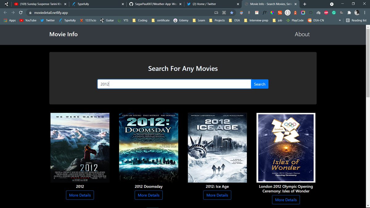The height and width of the screenshot is (208, 370).
Task: Click the 2012 movie poster thumbnail
Action: click(x=80, y=148)
